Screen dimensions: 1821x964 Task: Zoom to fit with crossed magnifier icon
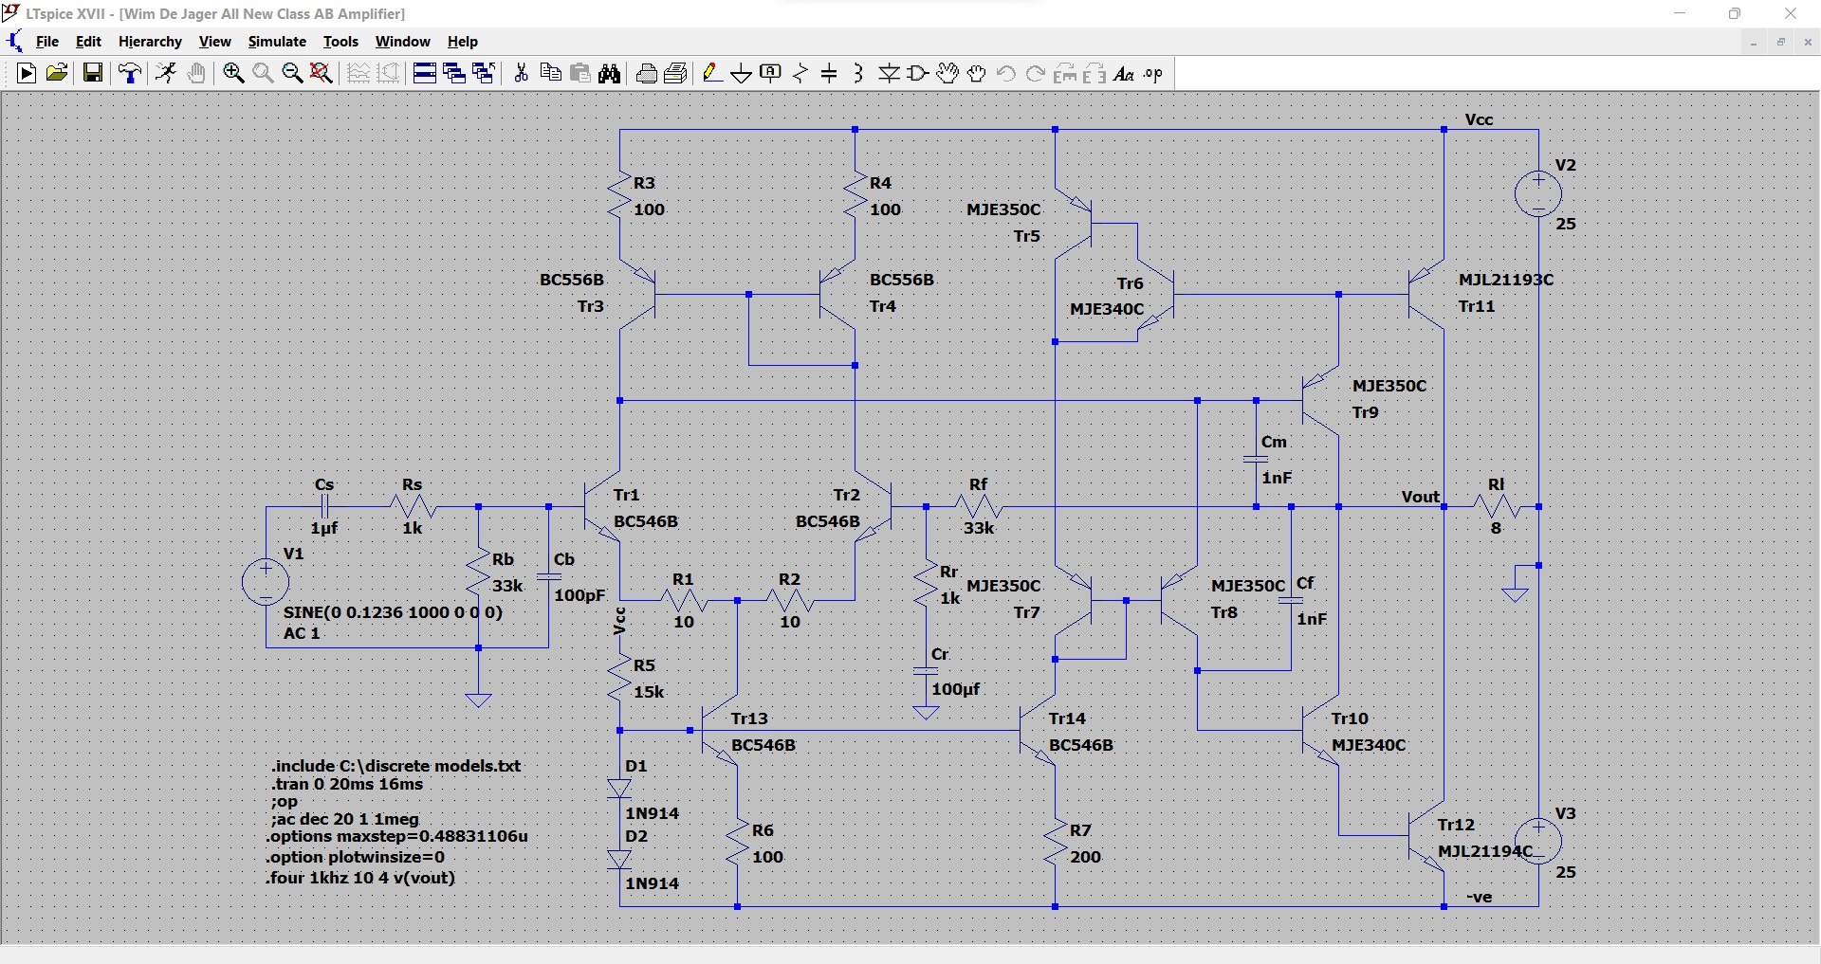click(x=322, y=74)
